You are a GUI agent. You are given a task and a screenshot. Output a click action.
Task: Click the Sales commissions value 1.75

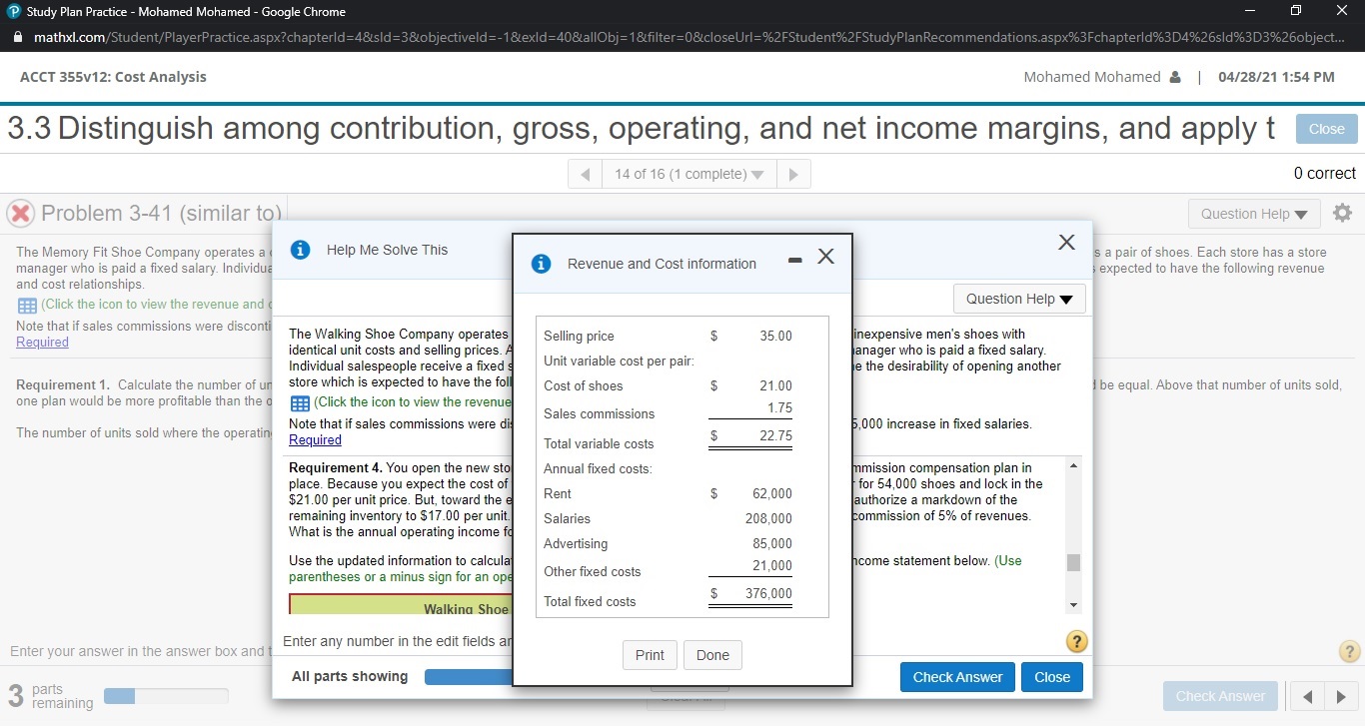click(x=779, y=408)
